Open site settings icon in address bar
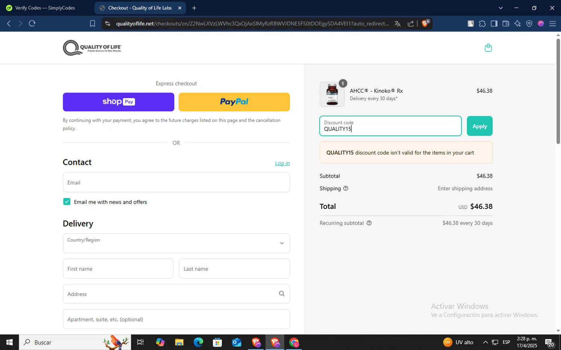 (108, 24)
